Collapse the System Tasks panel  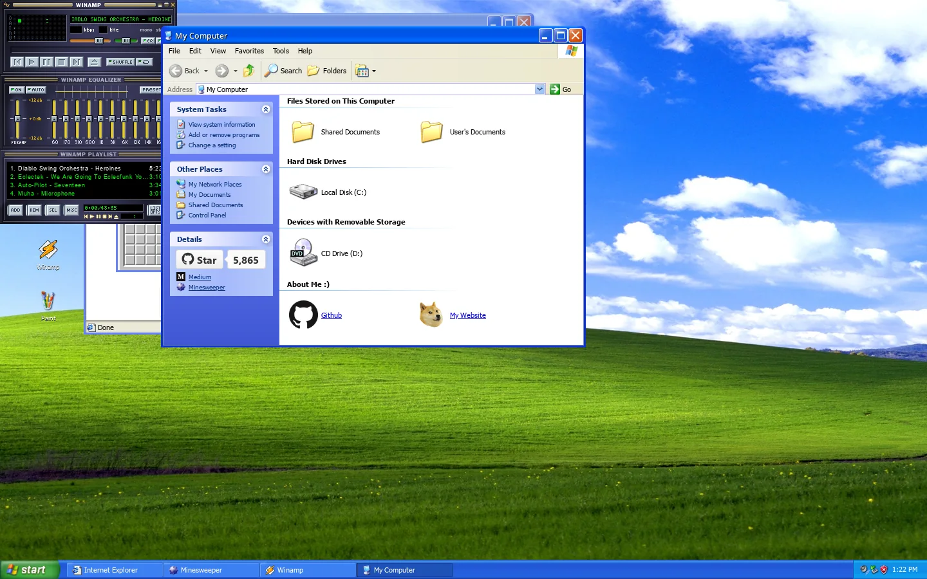[266, 109]
